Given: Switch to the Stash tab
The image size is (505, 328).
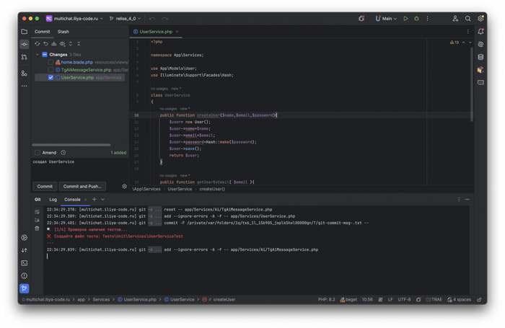Looking at the screenshot, I should tap(63, 32).
